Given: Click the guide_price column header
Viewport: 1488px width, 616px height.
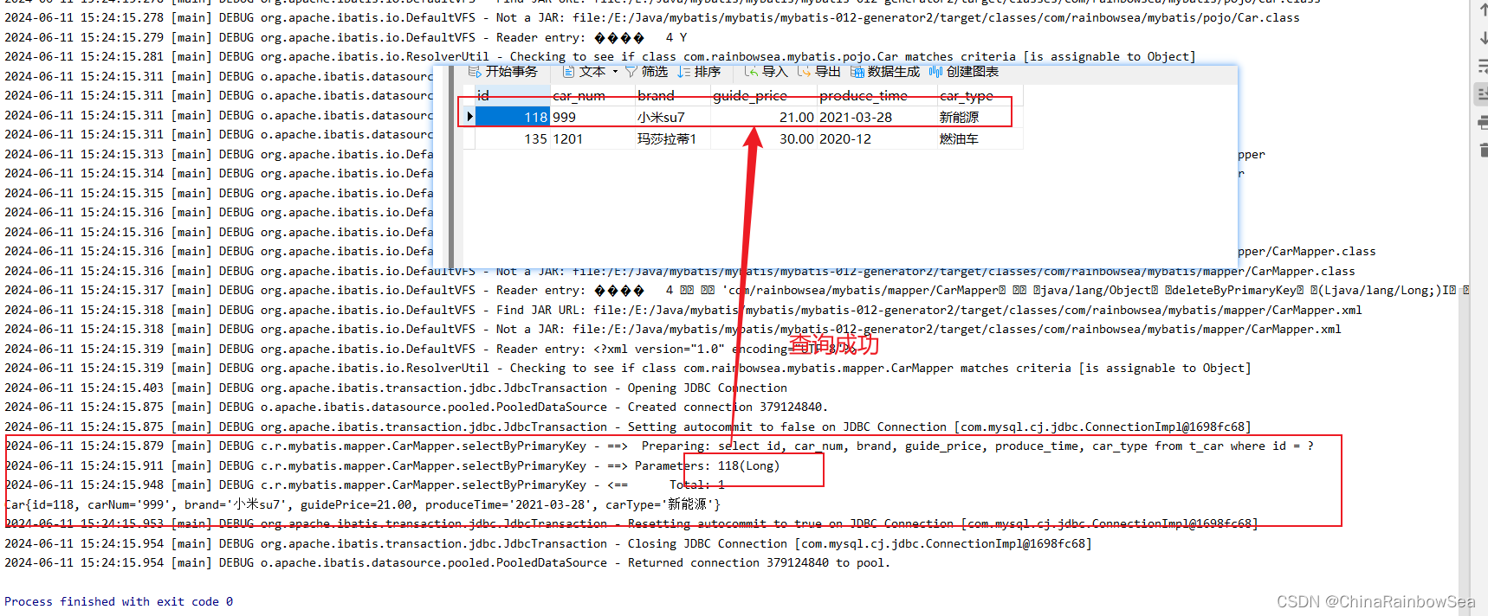Looking at the screenshot, I should (764, 95).
